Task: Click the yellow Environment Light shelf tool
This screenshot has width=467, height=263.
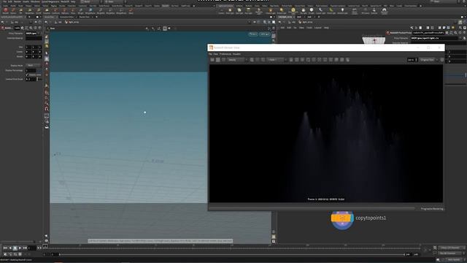Action: click(x=293, y=11)
